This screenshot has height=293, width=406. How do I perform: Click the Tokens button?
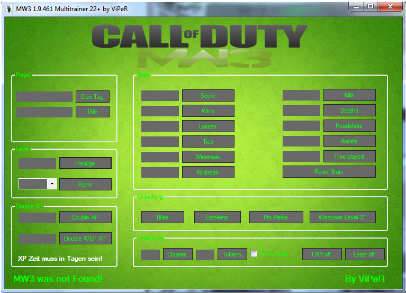point(232,254)
